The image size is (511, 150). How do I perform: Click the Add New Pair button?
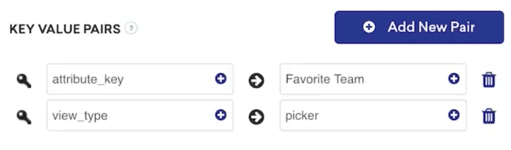point(419,27)
